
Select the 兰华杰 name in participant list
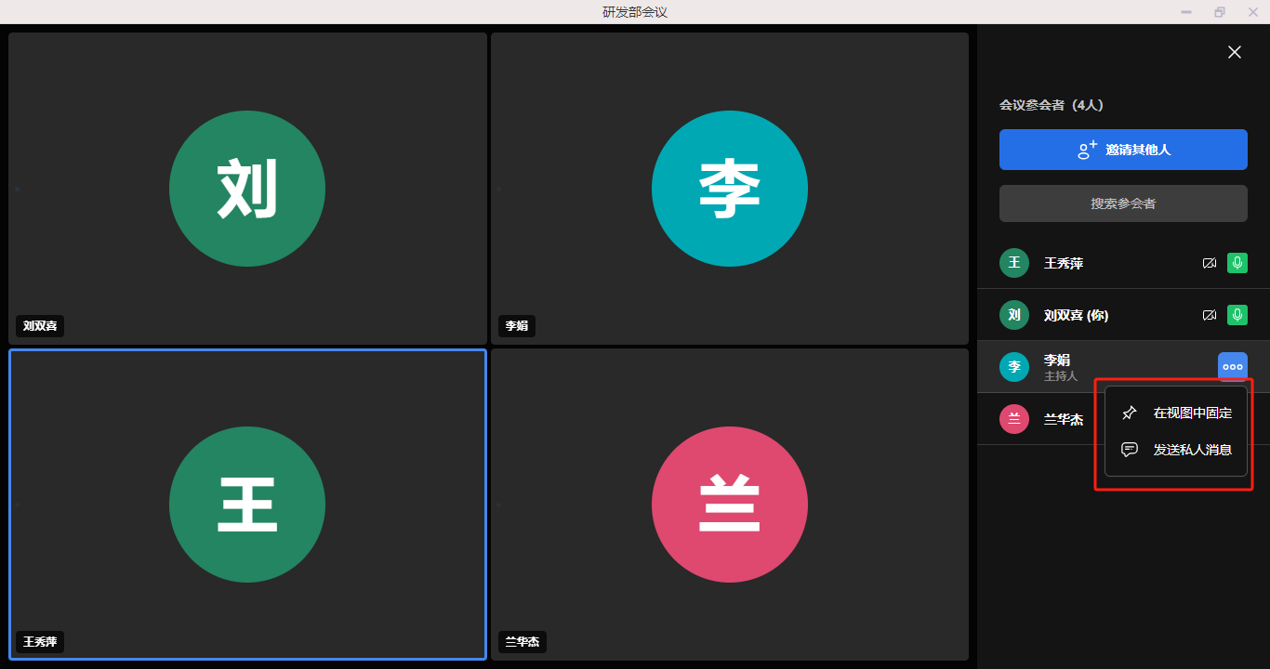(x=1064, y=420)
